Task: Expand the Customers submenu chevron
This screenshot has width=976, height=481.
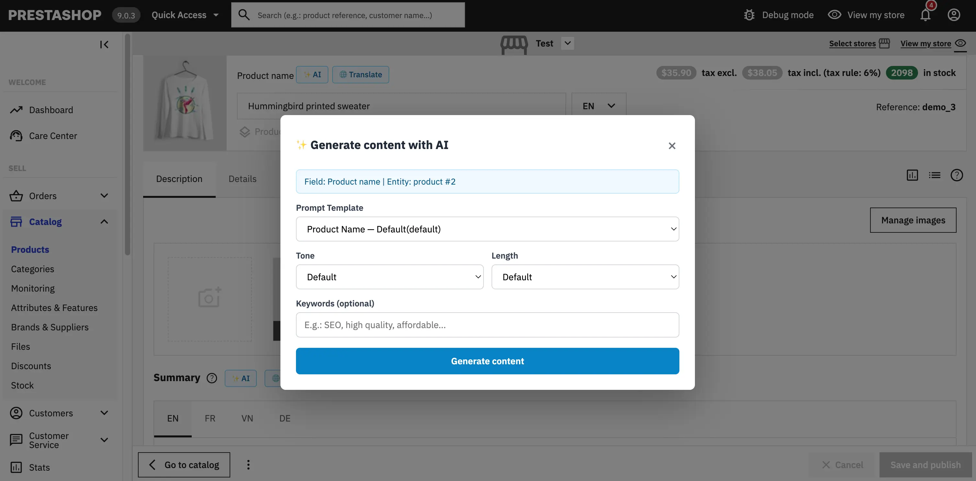Action: (104, 413)
